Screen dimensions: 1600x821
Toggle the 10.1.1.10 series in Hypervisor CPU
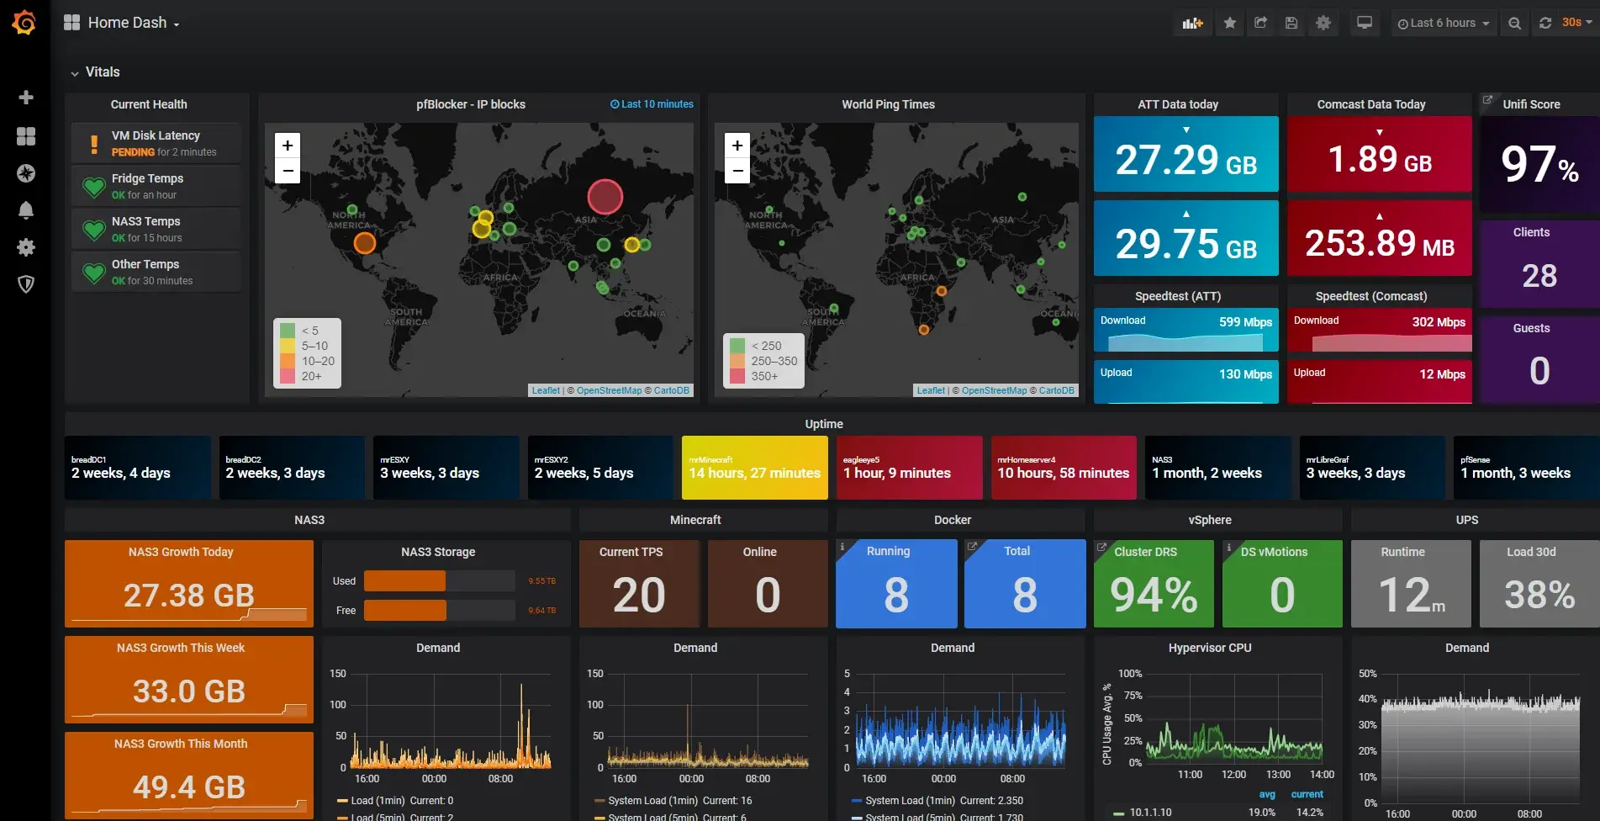coord(1151,813)
